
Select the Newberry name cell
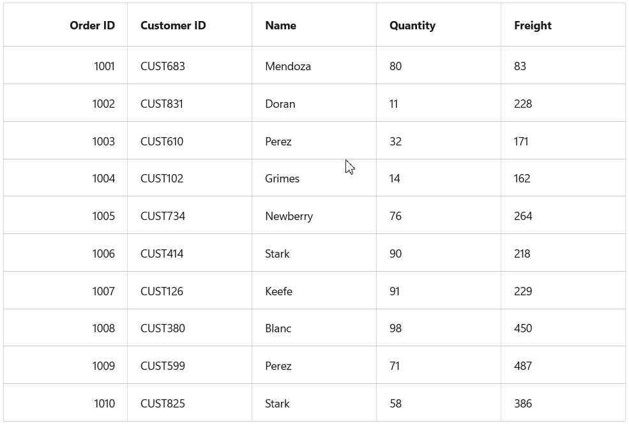(289, 216)
